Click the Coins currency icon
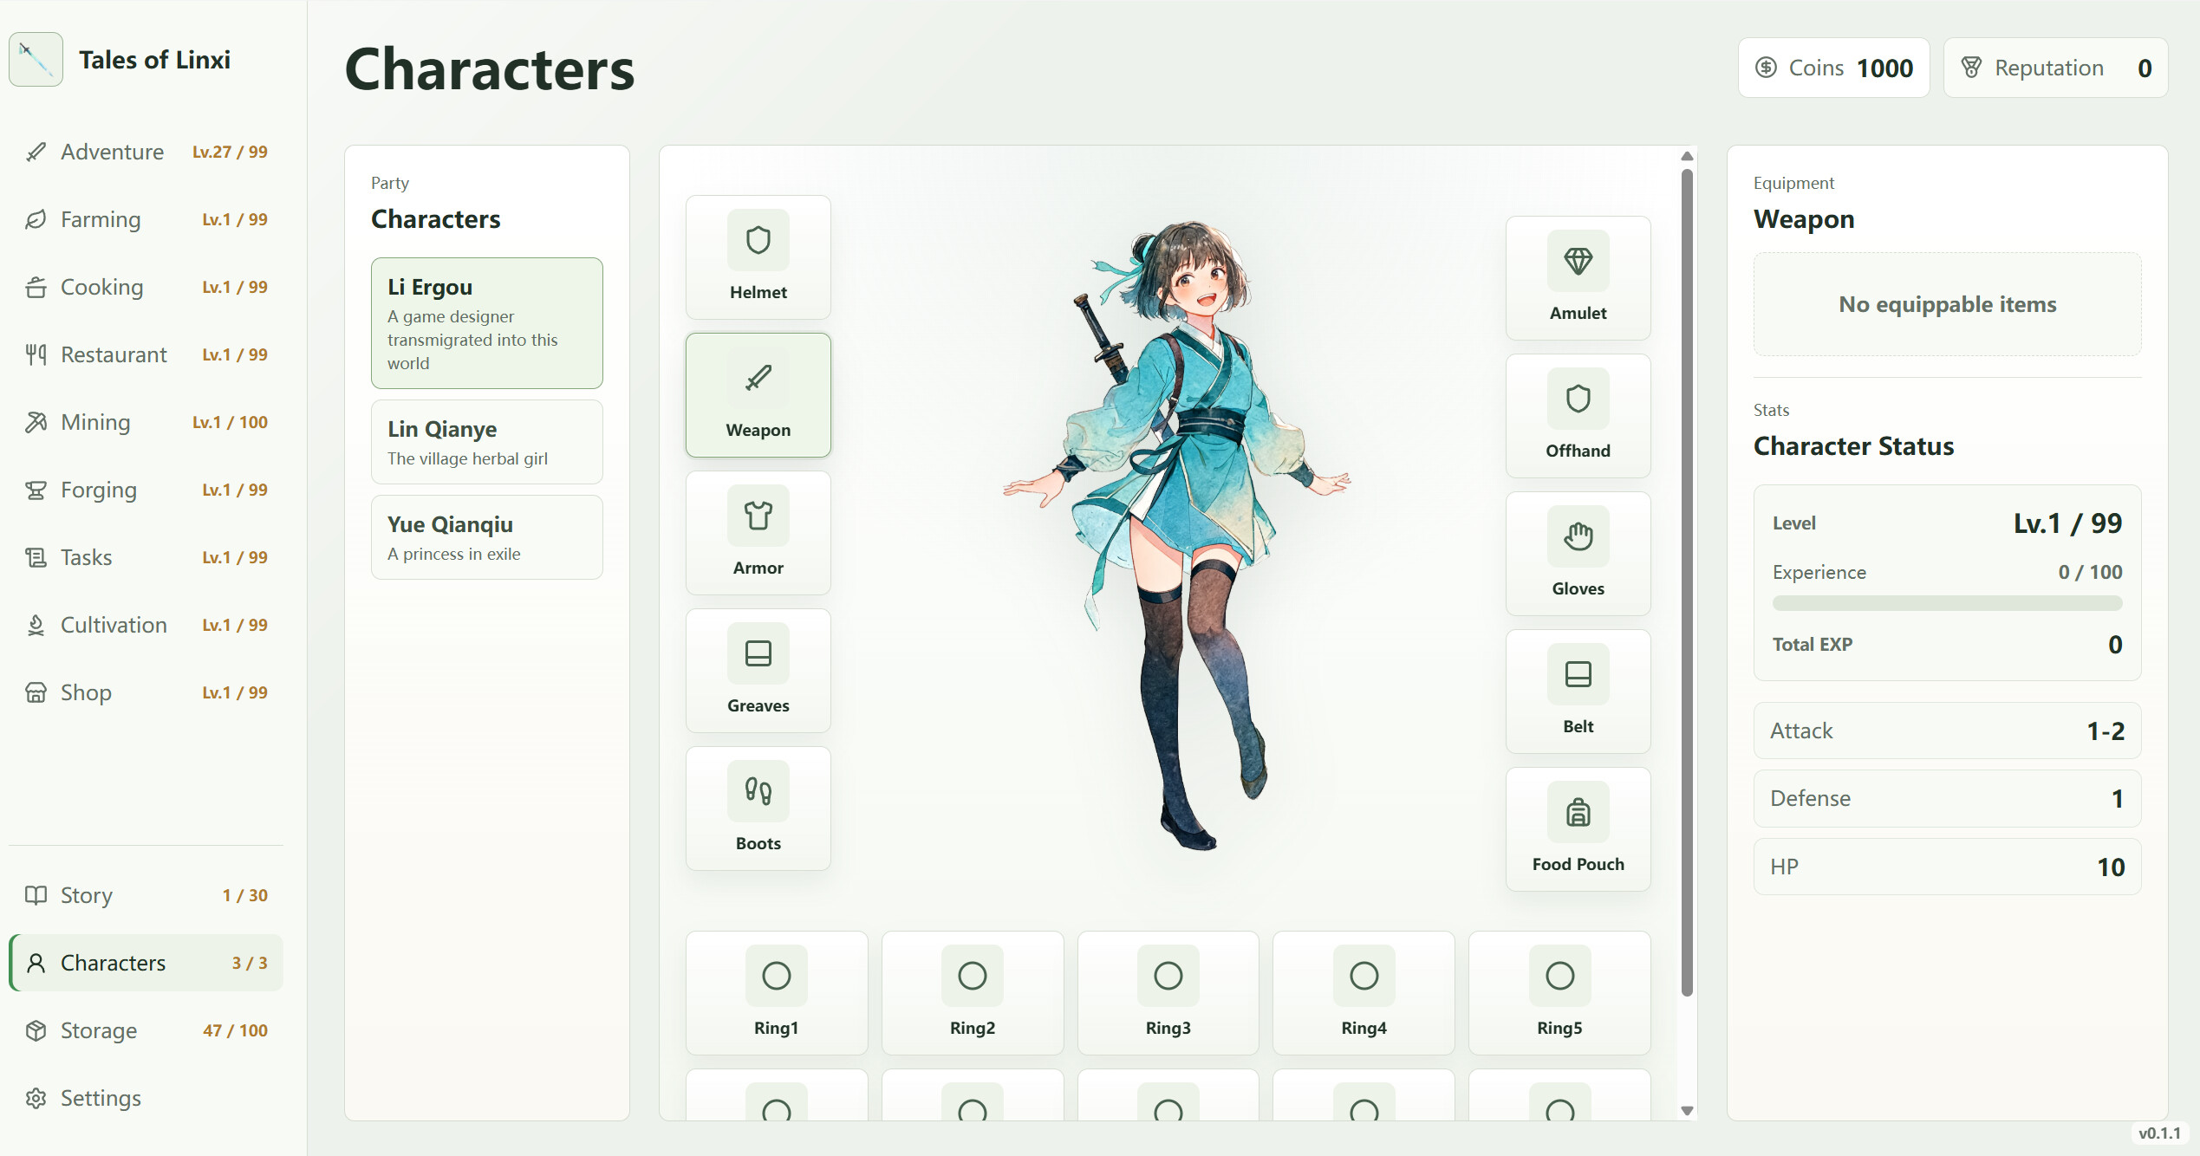2200x1156 pixels. (1766, 68)
